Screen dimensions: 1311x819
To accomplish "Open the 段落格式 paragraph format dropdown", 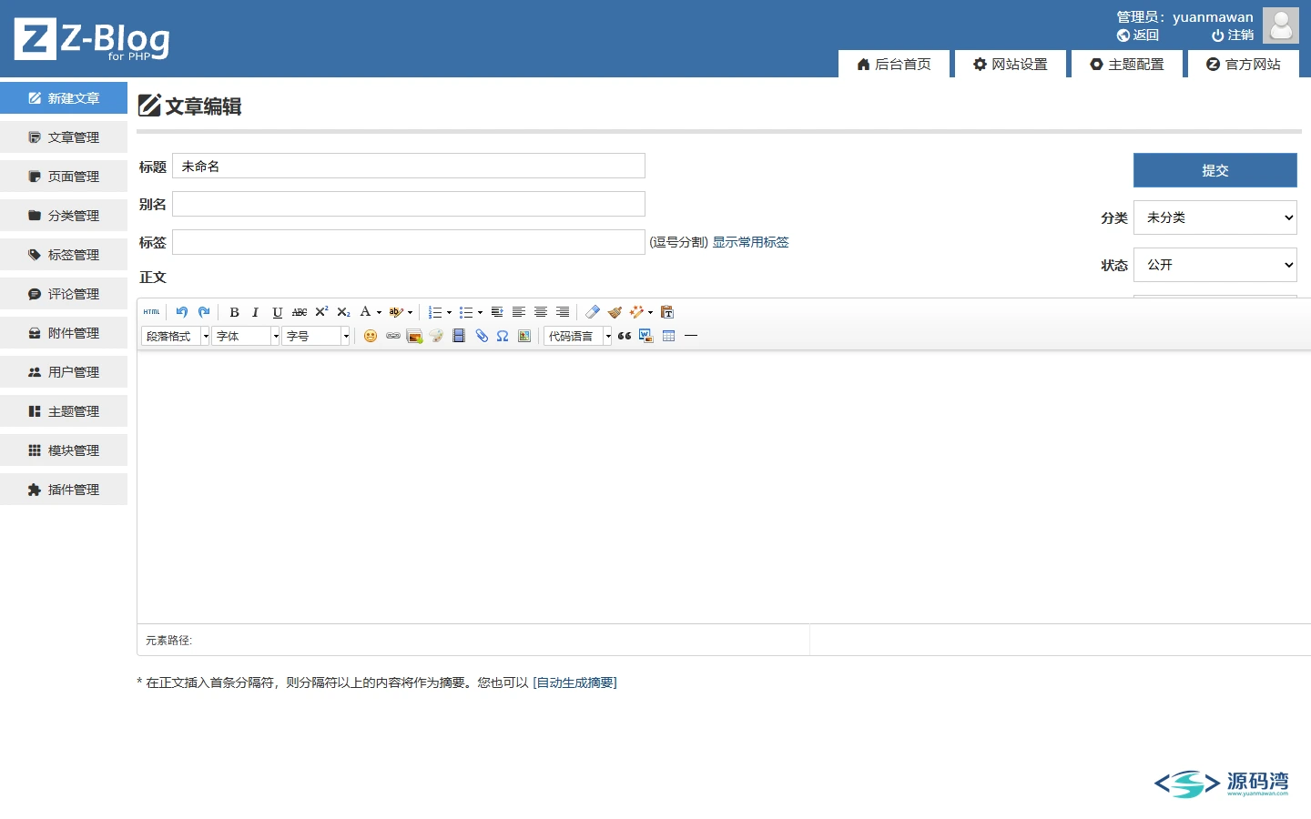I will (x=176, y=336).
